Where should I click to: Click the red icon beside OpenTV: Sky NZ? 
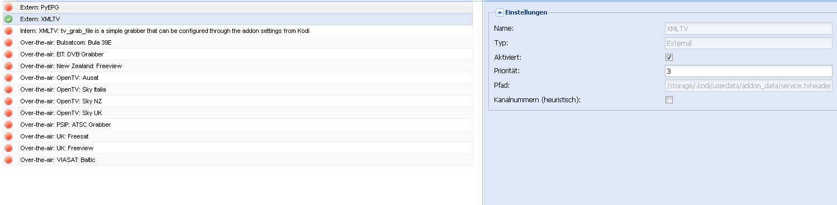click(x=8, y=101)
